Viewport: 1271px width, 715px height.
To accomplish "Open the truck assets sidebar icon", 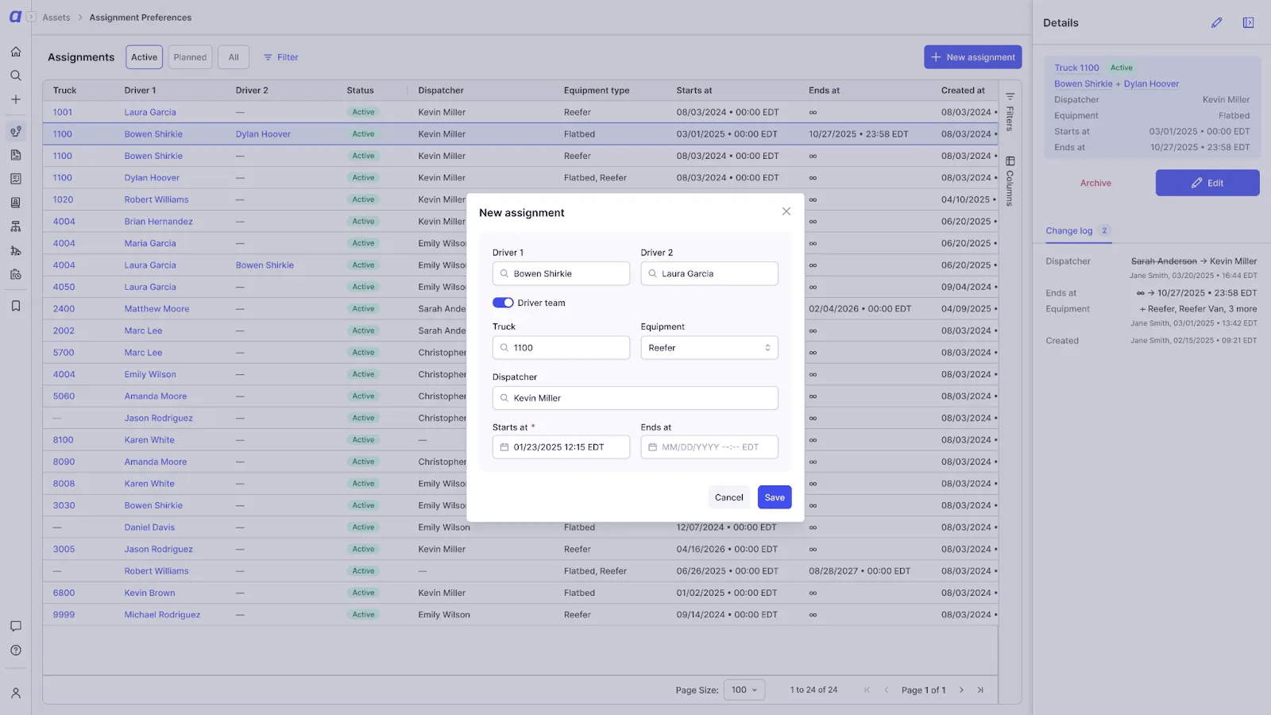I will (x=15, y=250).
